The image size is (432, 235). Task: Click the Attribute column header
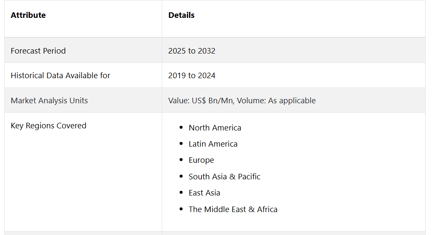tap(28, 15)
